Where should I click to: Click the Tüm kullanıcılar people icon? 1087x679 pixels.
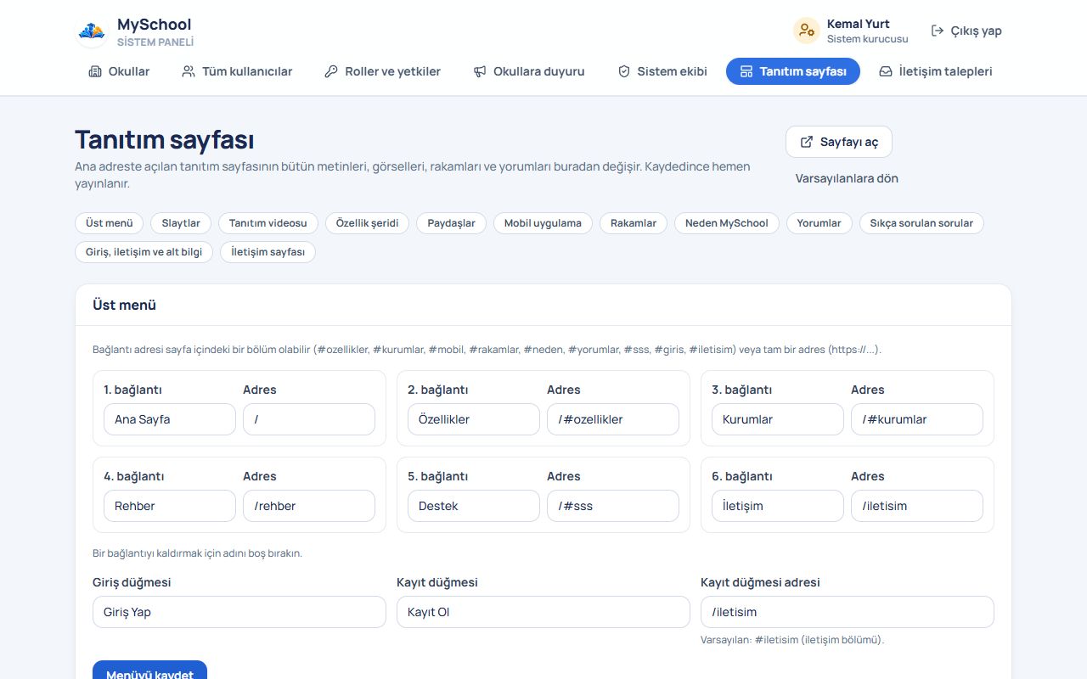coord(189,71)
